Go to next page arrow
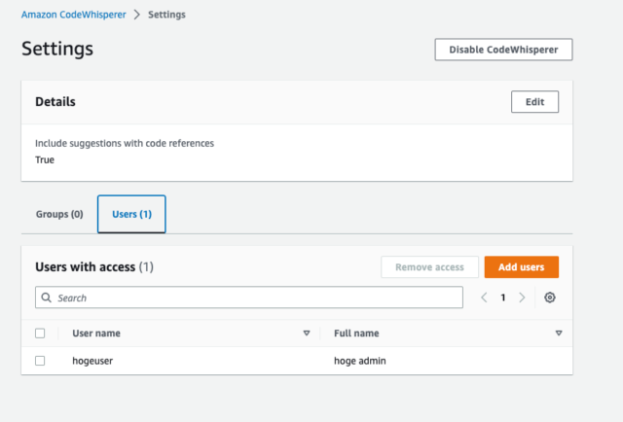623x422 pixels. [x=522, y=298]
